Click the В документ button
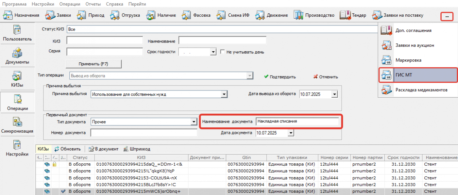This screenshot has width=458, height=195. (103, 149)
